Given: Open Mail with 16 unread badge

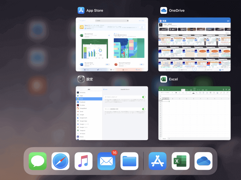Looking at the screenshot, I should pyautogui.click(x=106, y=161).
